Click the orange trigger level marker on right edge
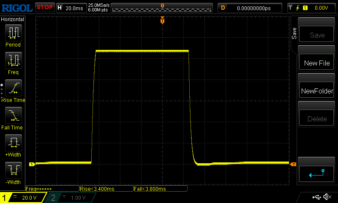This screenshot has height=203, width=338. pos(293,165)
